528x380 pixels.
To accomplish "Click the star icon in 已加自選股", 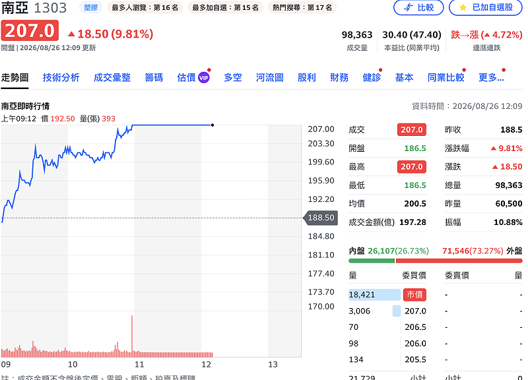I will pyautogui.click(x=463, y=7).
